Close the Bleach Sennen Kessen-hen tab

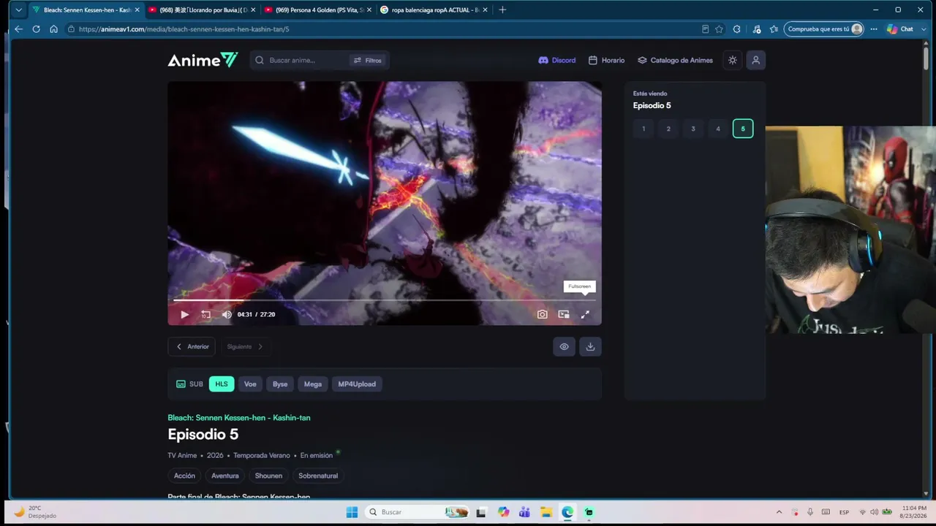(x=137, y=10)
